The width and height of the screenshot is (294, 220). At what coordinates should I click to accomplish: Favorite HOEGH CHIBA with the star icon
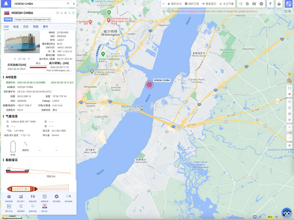[62, 13]
